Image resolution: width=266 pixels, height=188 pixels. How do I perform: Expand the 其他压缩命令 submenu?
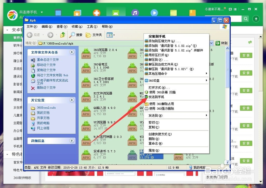click(176, 73)
